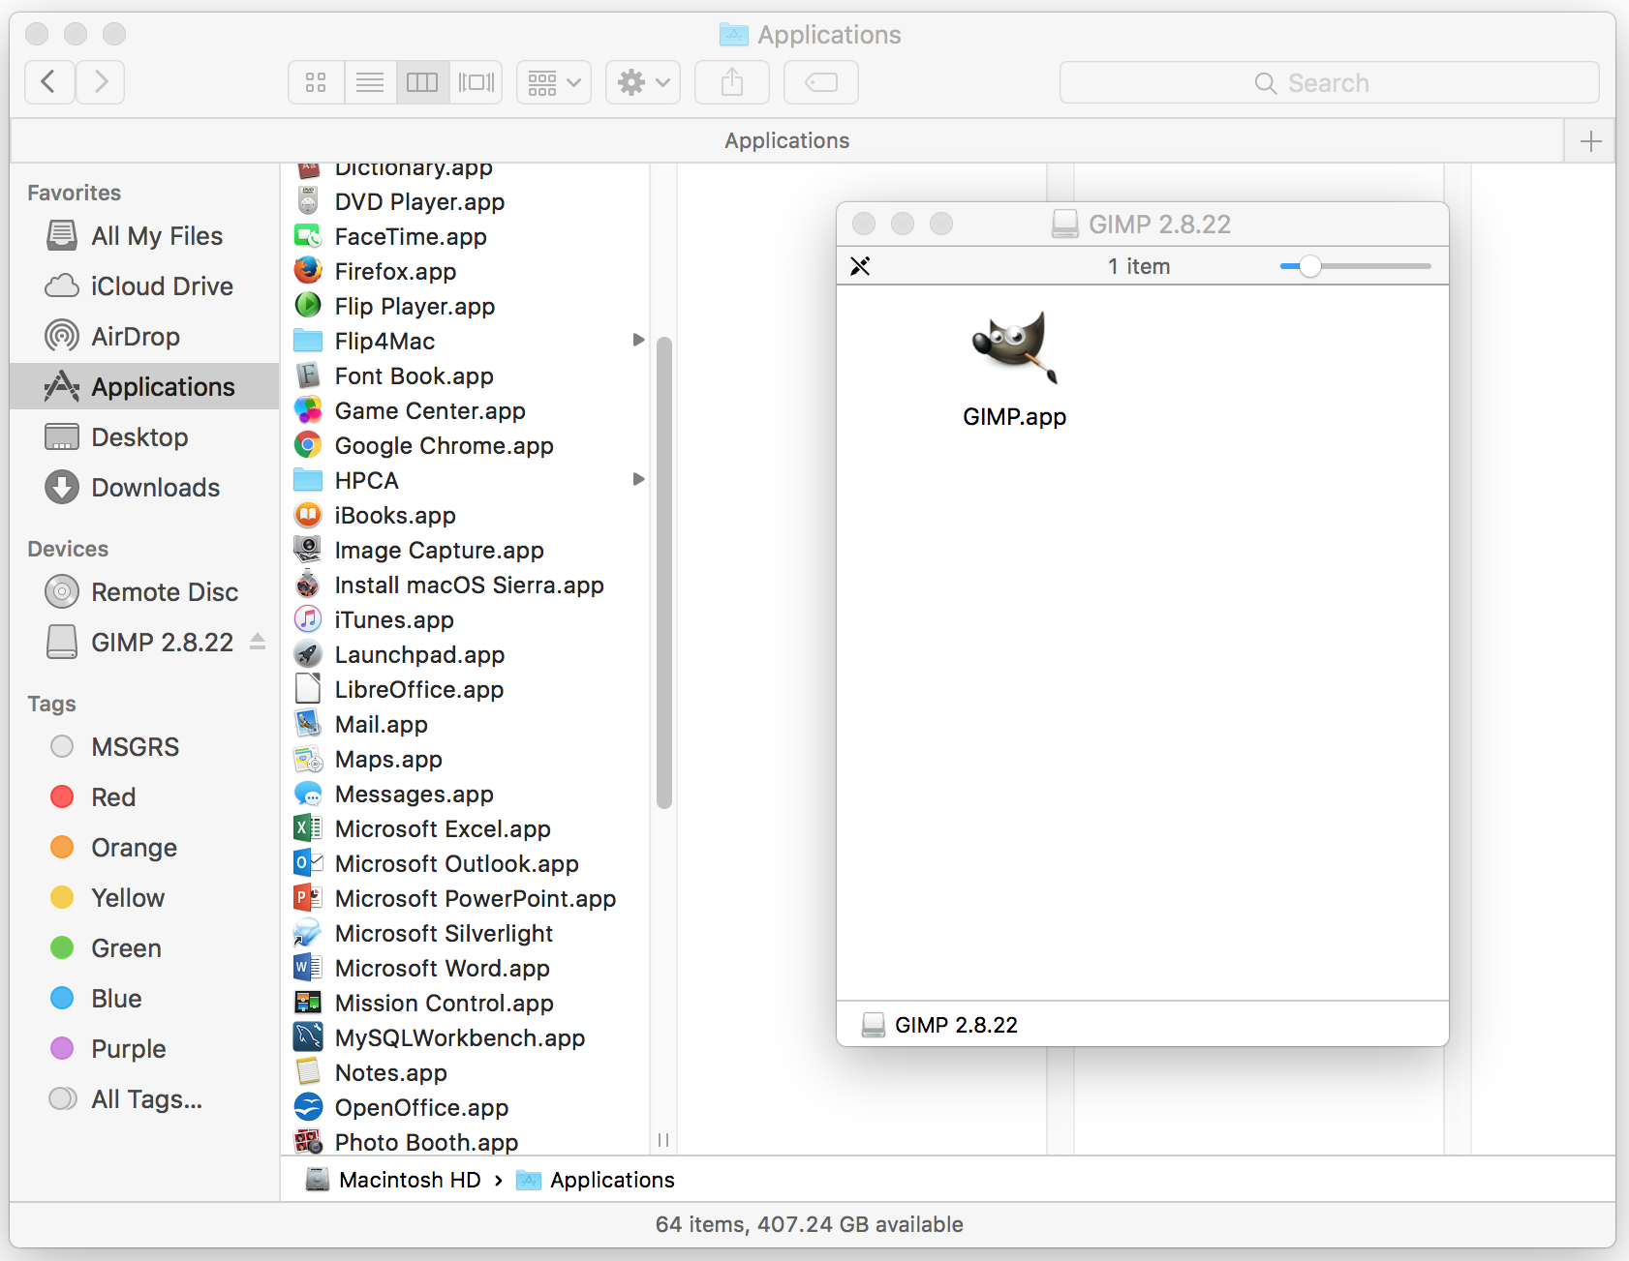Click GIMP 2.8.22 in GIMP window path bar
Viewport: 1629px width, 1261px height.
point(939,1025)
